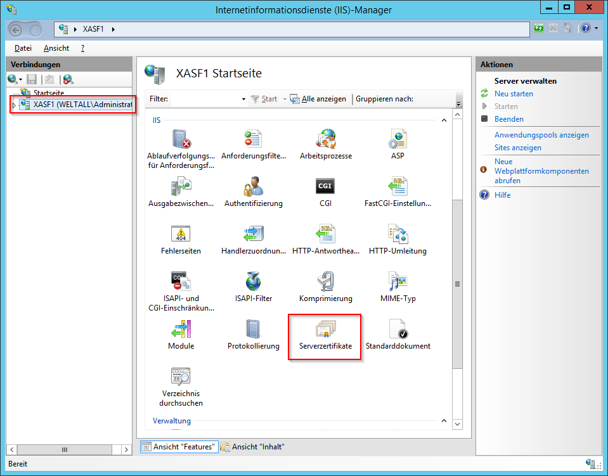Open the help icon dropdown arrow in toolbar
The image size is (608, 476).
point(596,29)
